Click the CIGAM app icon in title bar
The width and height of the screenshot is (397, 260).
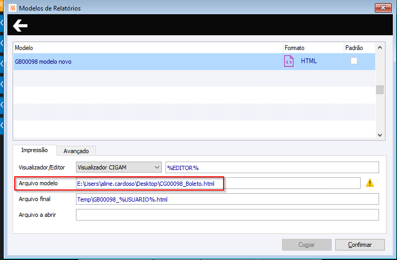pyautogui.click(x=13, y=8)
